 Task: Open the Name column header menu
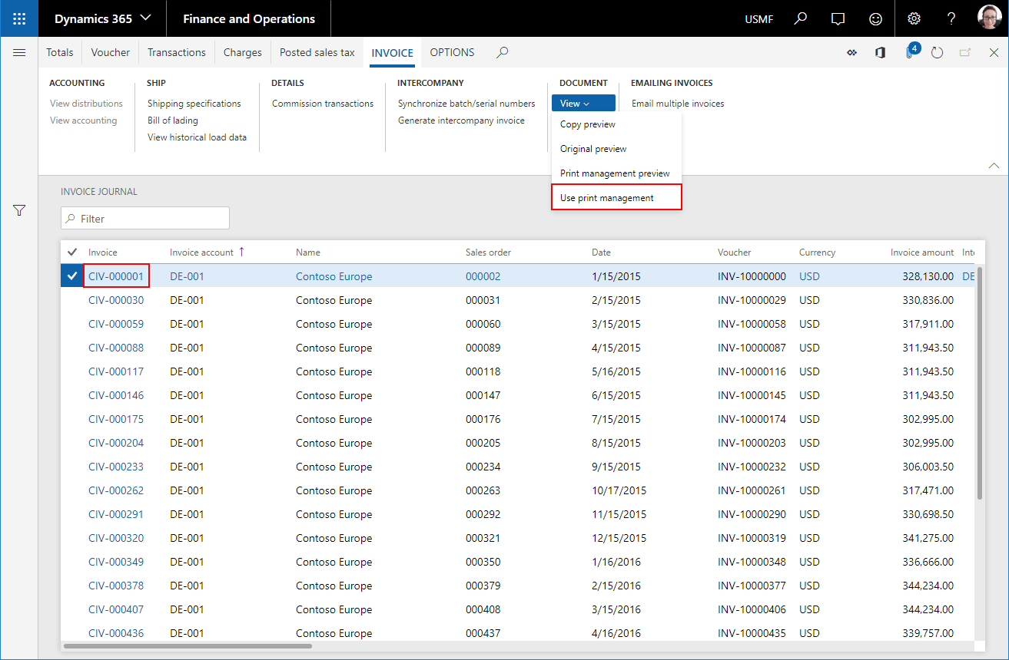308,252
